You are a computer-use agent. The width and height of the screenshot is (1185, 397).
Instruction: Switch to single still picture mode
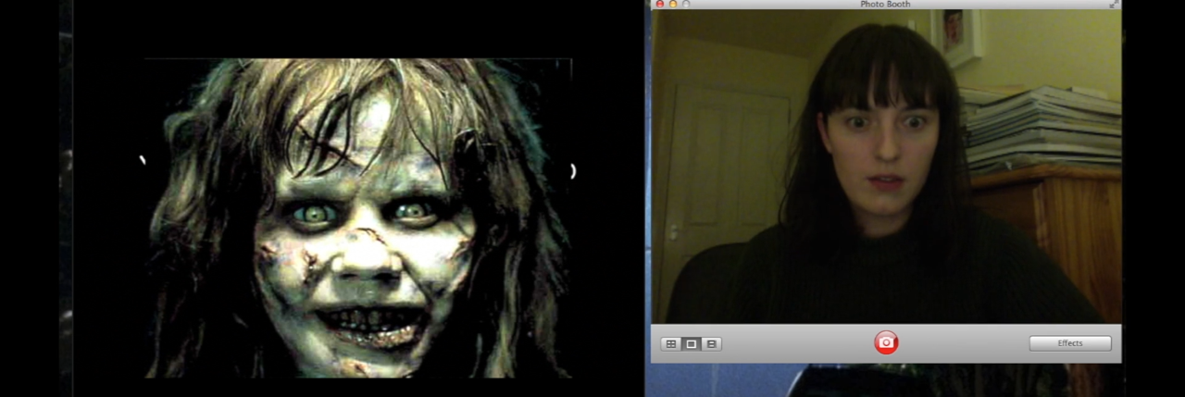(691, 344)
